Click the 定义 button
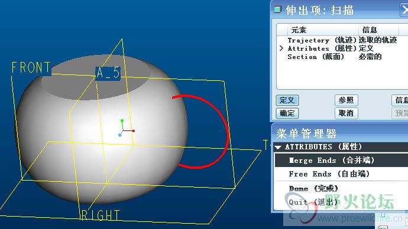This screenshot has height=229, width=408. [287, 100]
